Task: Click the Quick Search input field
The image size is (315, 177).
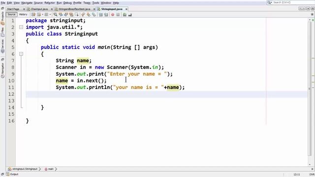Action: pos(294,2)
